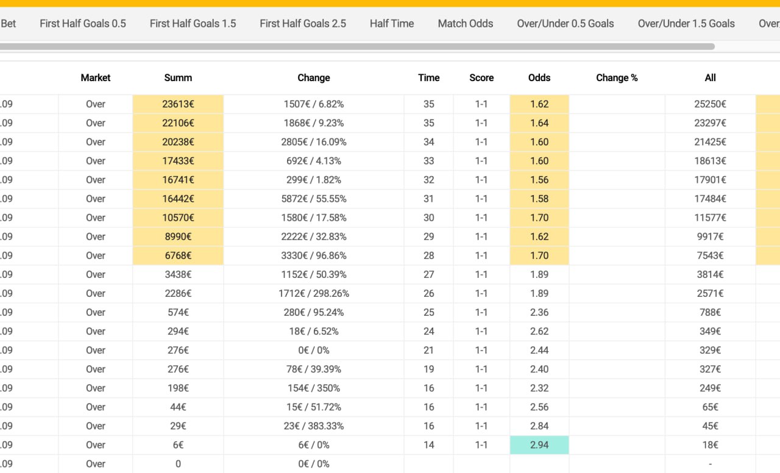Select the 6768€ sum cell
780x473 pixels.
[178, 255]
